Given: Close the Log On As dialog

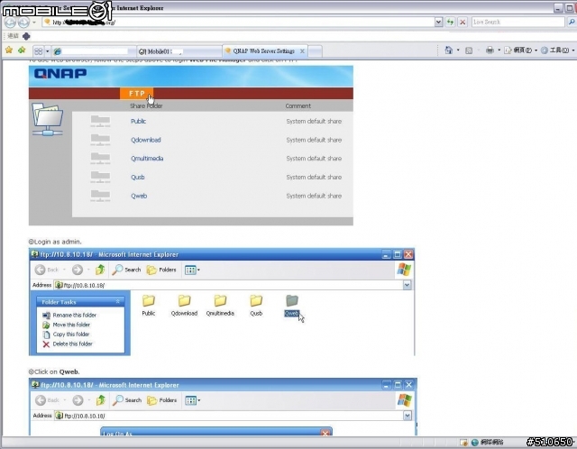Looking at the screenshot, I should point(325,433).
